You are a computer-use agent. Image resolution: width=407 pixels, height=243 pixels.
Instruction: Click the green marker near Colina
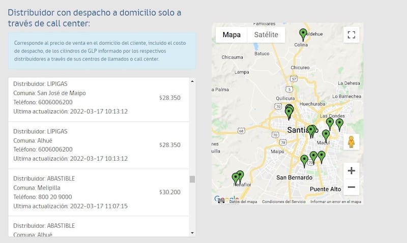303,34
